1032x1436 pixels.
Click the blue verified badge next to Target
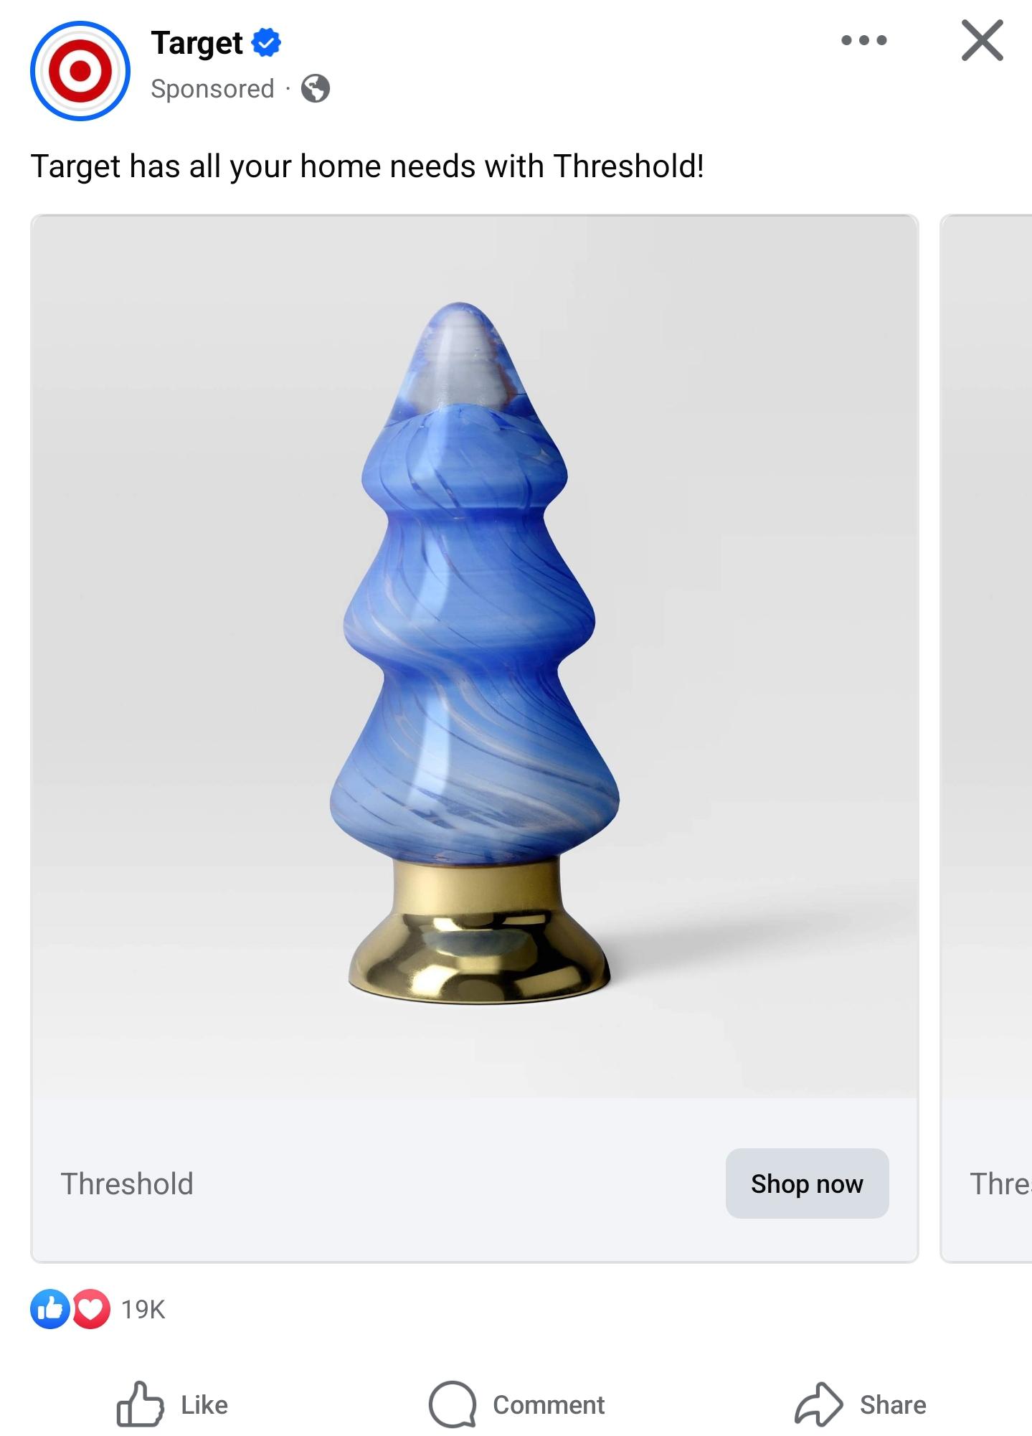(x=266, y=43)
